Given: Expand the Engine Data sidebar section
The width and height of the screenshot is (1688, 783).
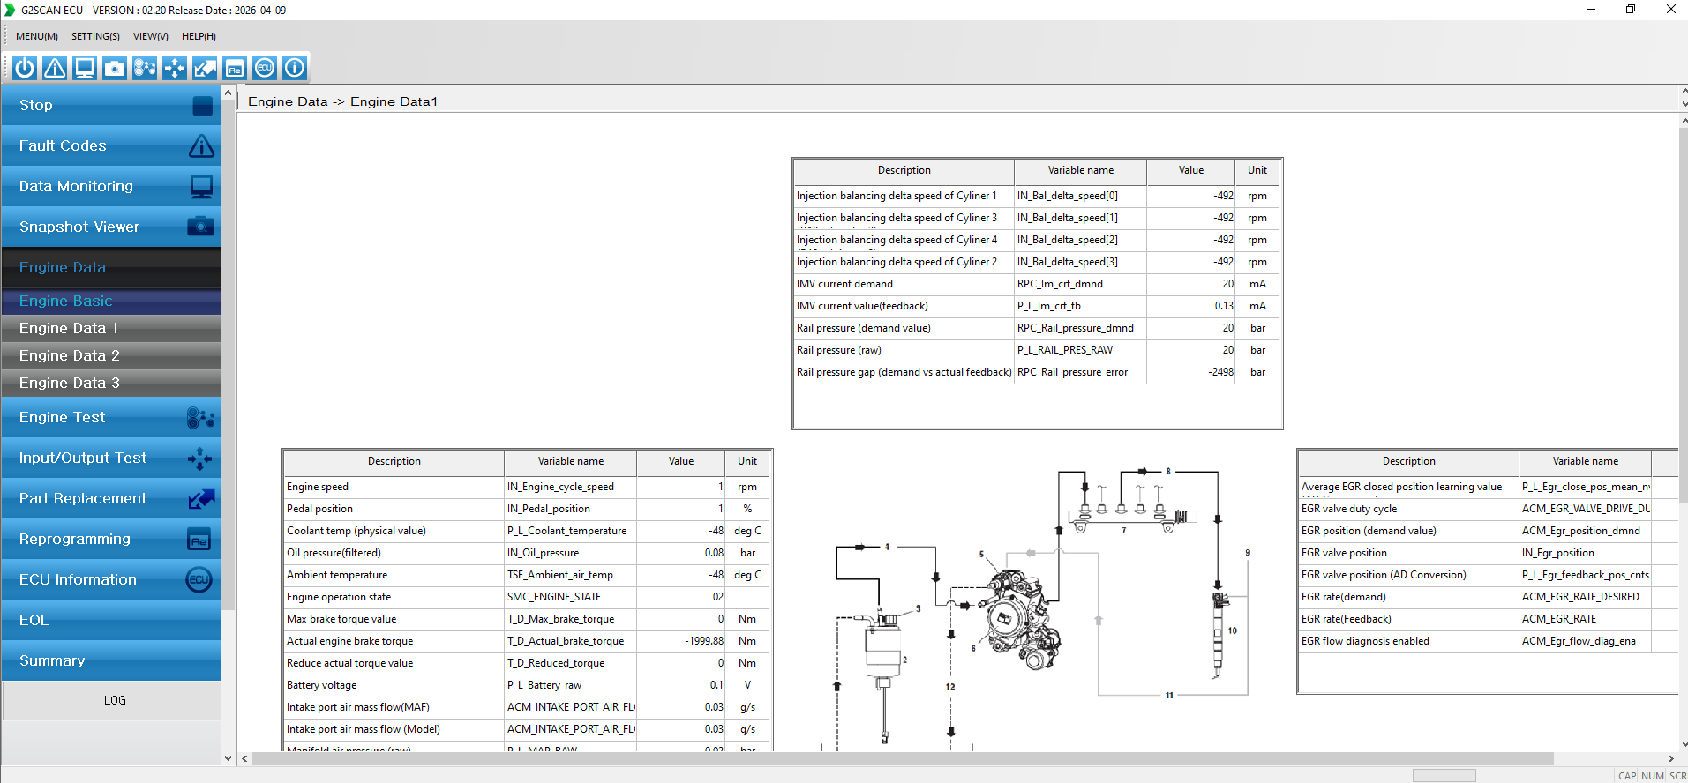Looking at the screenshot, I should pyautogui.click(x=111, y=267).
